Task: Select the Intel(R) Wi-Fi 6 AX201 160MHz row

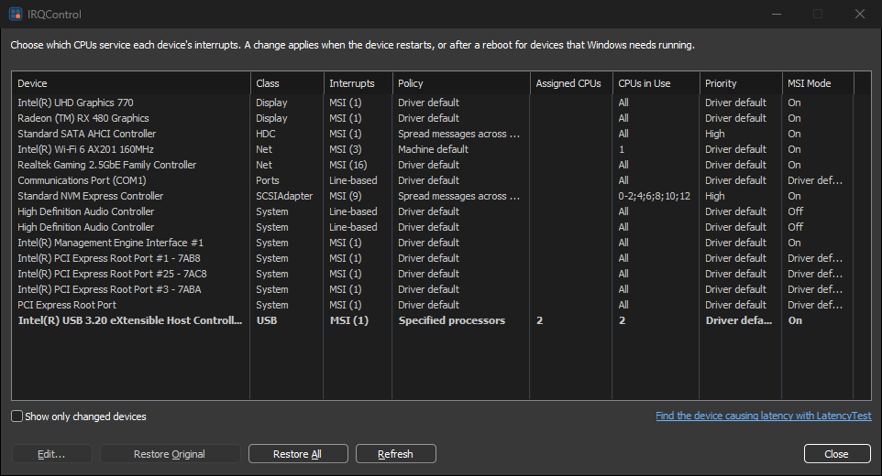Action: [x=432, y=149]
